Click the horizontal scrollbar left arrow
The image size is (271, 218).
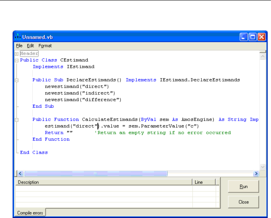[20, 173]
